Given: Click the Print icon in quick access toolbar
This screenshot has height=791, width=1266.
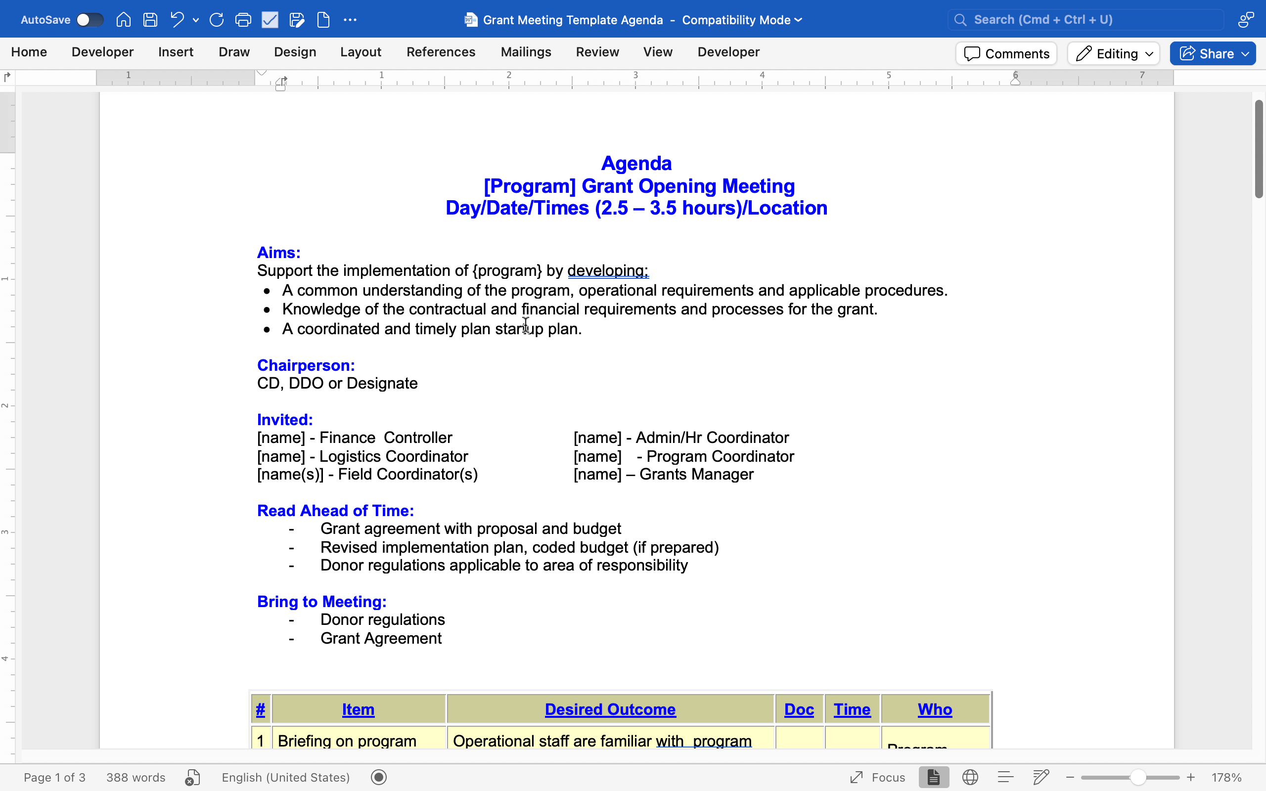Looking at the screenshot, I should point(243,20).
